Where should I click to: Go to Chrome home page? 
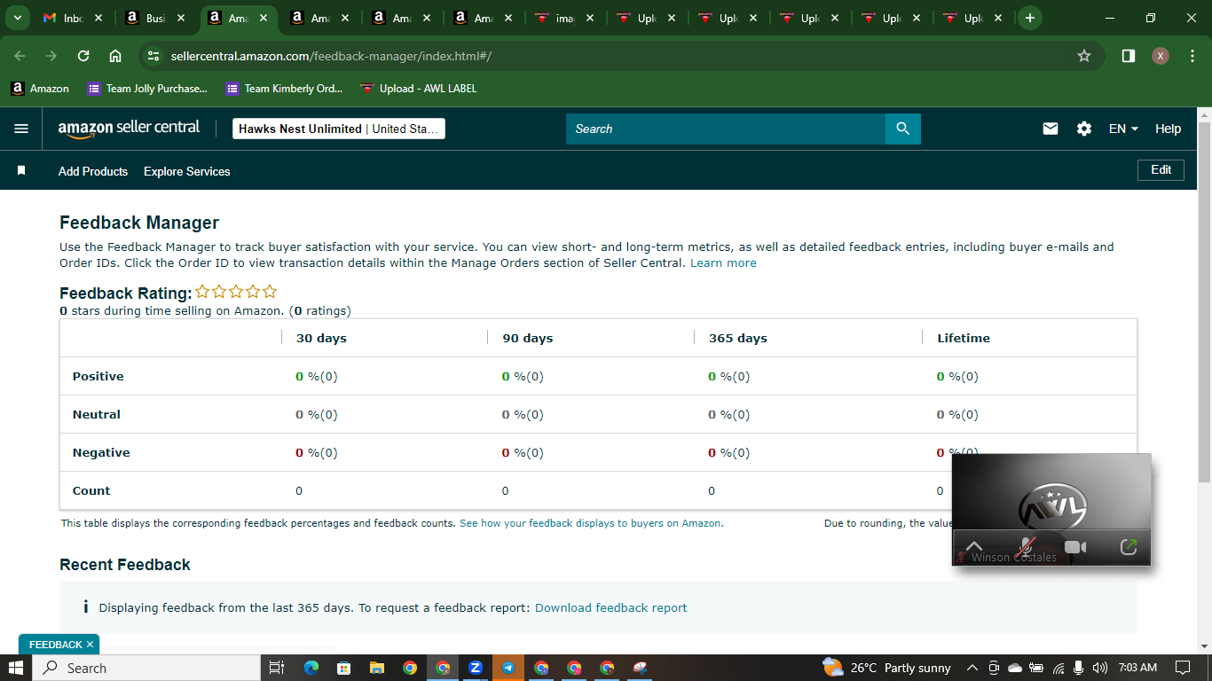click(x=115, y=56)
